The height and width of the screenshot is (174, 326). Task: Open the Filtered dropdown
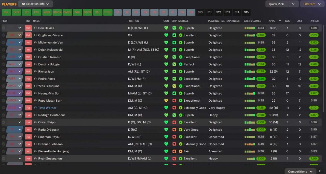point(312,4)
